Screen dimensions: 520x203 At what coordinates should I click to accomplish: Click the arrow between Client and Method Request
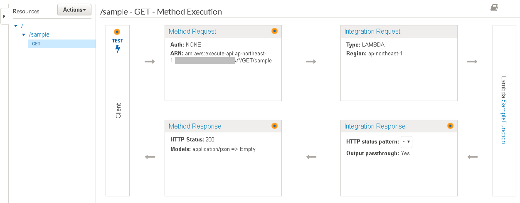(x=150, y=62)
